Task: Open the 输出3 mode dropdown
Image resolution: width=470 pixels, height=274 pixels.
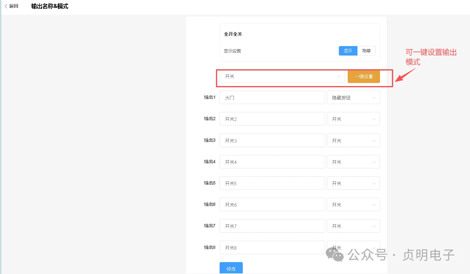Action: (353, 141)
